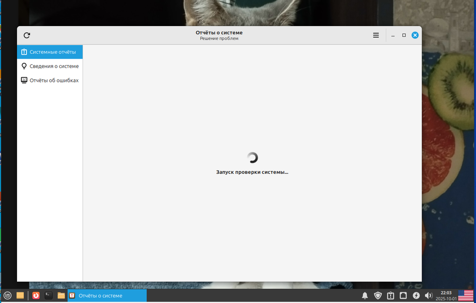Click the monitor icon beside Отчёты об ошибках

(24, 80)
